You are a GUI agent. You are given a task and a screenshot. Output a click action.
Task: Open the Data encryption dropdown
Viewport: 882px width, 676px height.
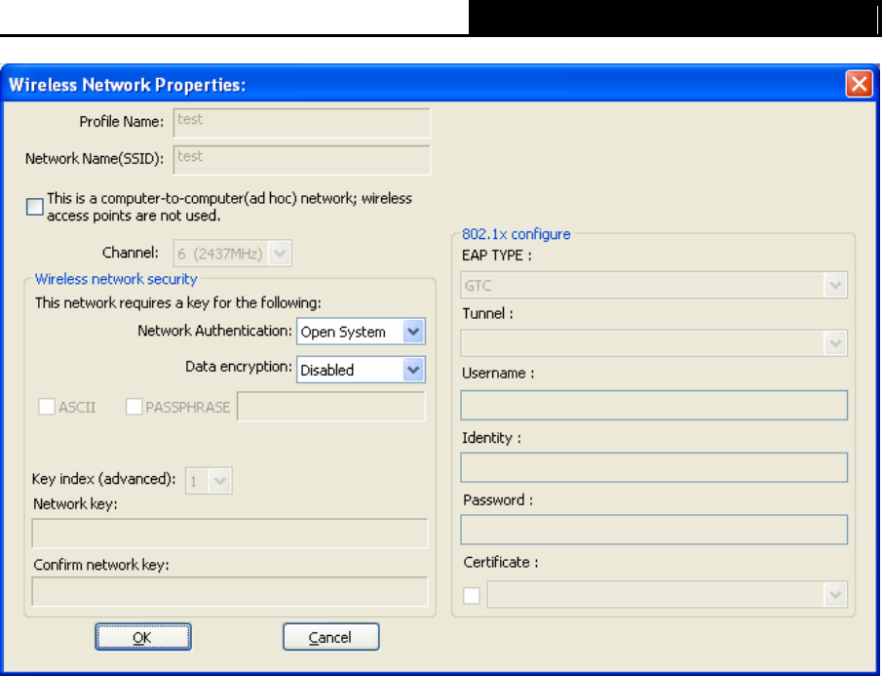361,370
